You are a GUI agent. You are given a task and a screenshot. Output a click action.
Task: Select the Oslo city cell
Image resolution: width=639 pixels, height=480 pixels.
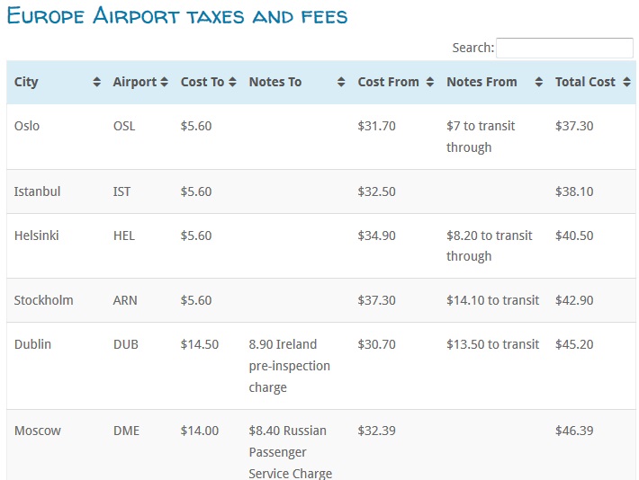tap(27, 126)
